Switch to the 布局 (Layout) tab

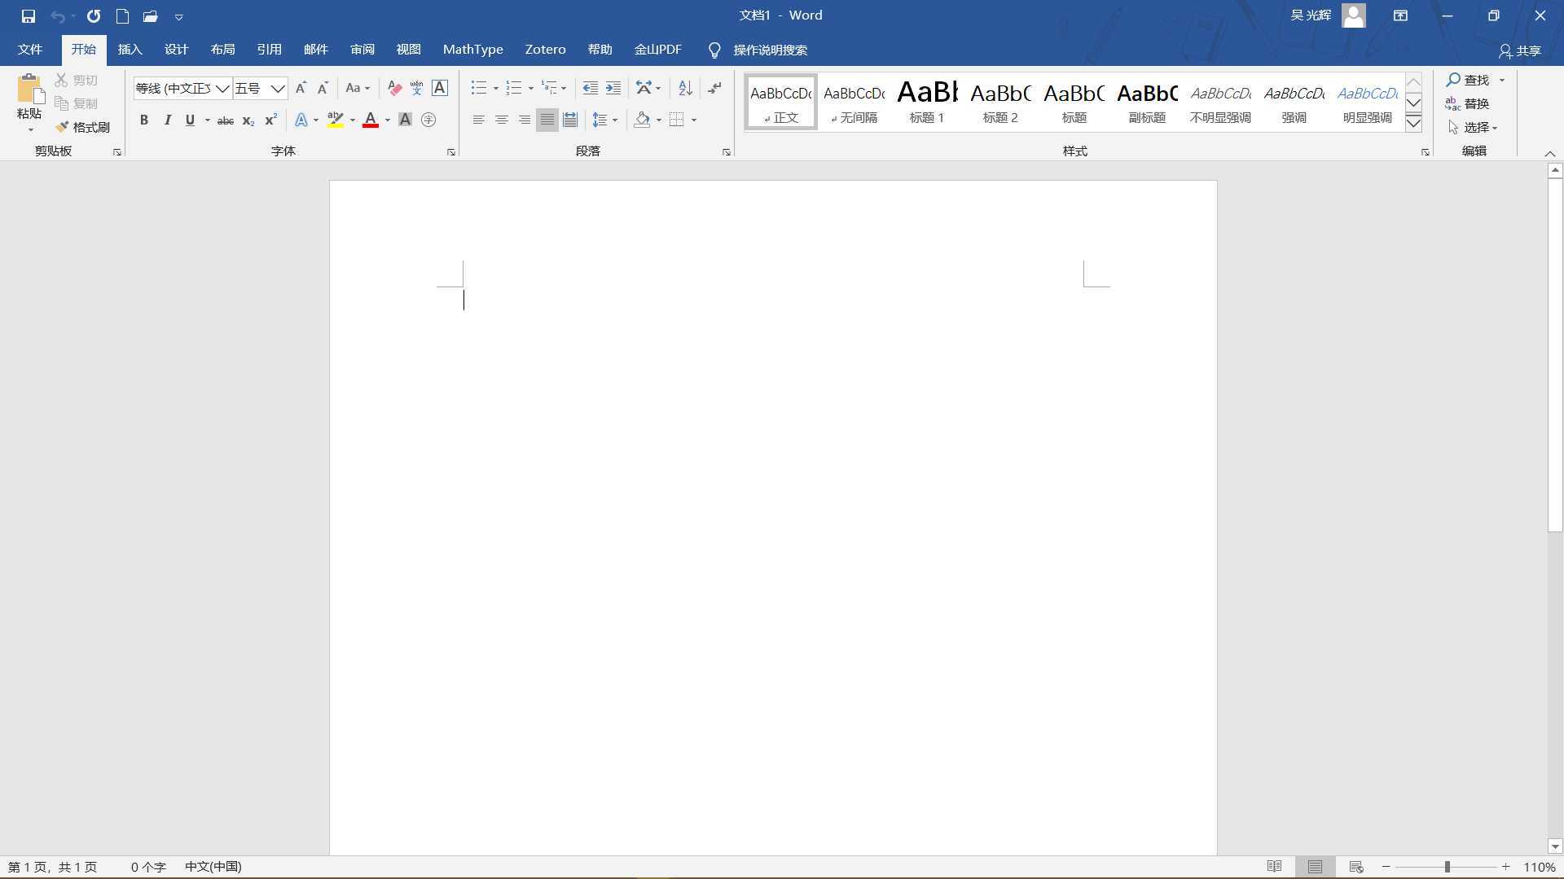tap(222, 50)
